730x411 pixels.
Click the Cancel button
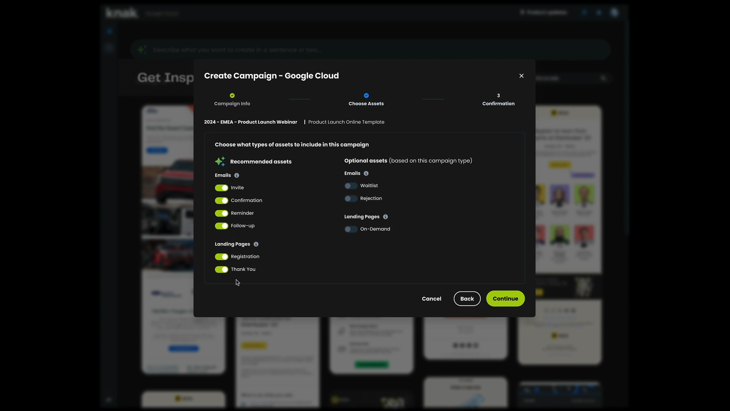click(432, 299)
